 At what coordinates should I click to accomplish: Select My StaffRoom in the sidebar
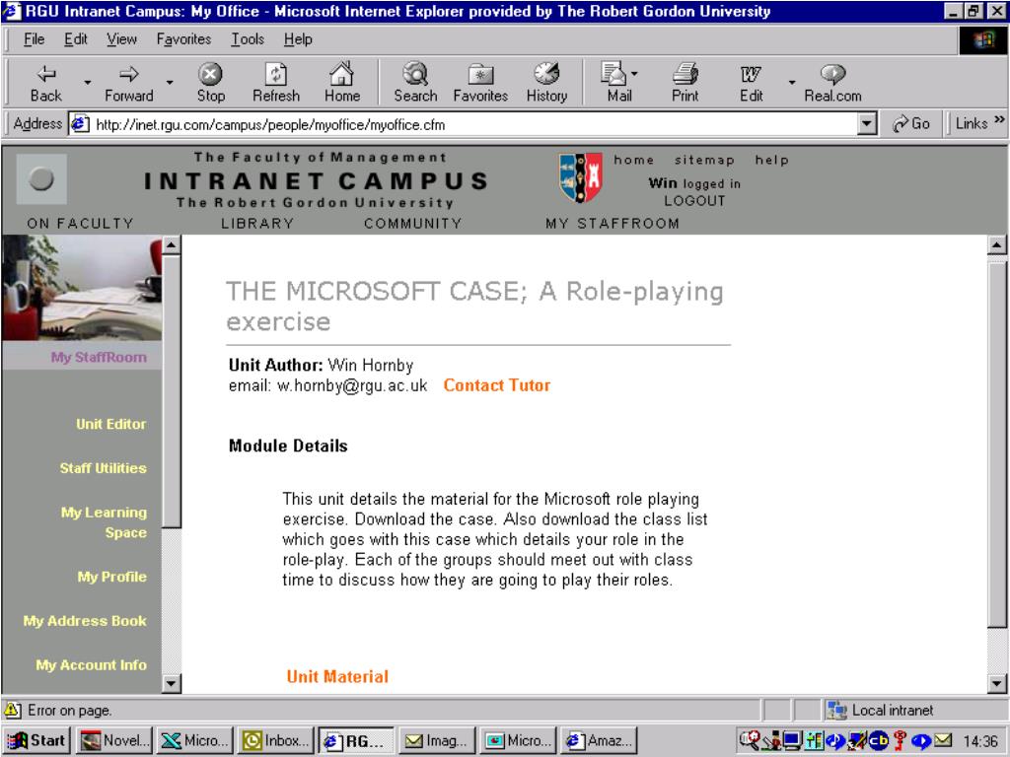pyautogui.click(x=99, y=357)
